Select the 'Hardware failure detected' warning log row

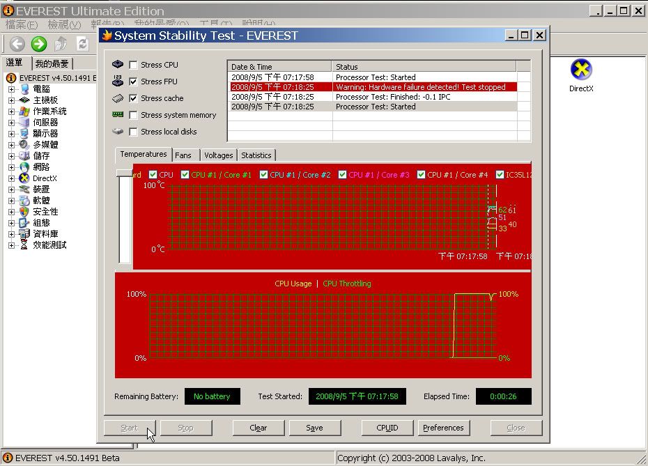[x=374, y=87]
